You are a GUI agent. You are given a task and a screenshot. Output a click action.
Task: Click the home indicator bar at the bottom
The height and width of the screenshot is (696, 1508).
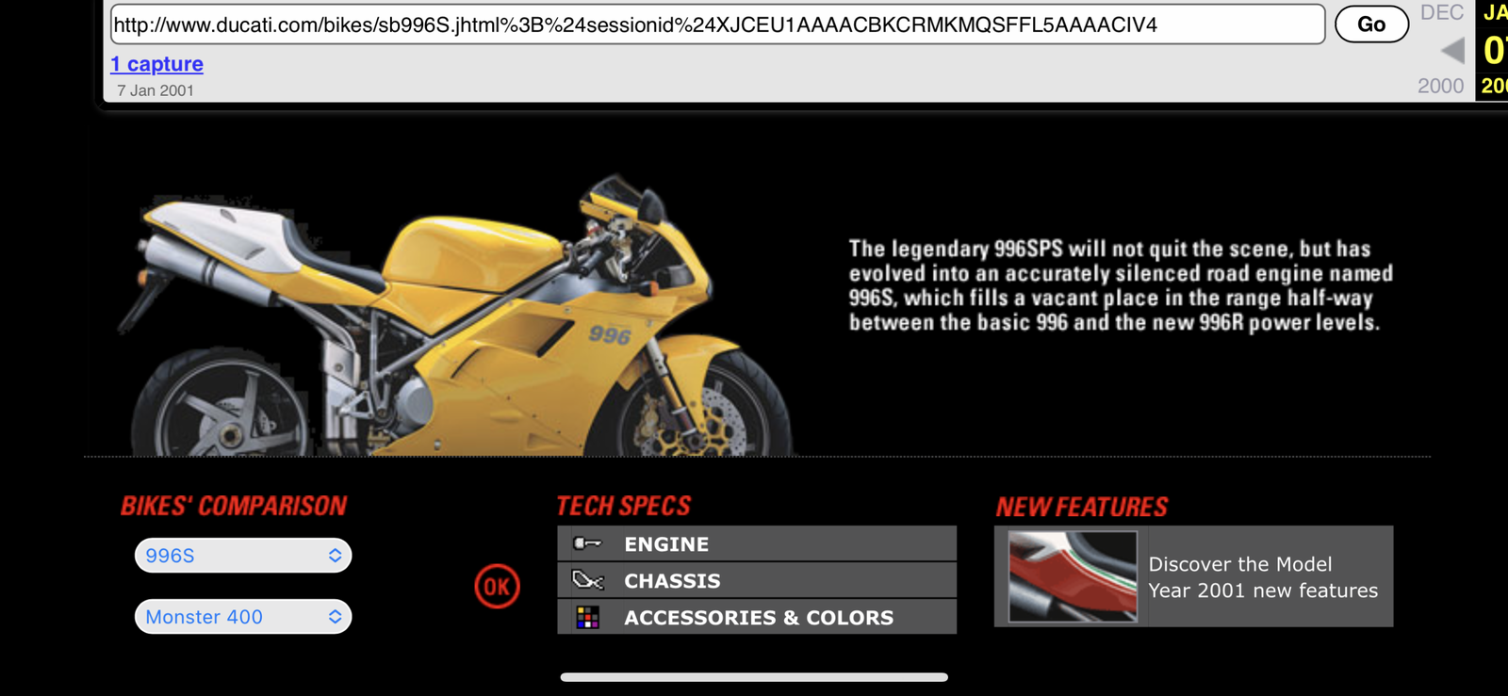(x=754, y=677)
